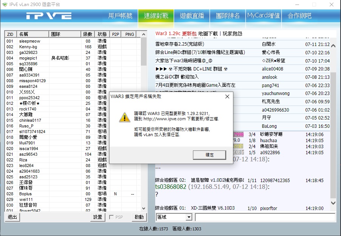Click the chat panel scroll up arrow

click(333, 46)
